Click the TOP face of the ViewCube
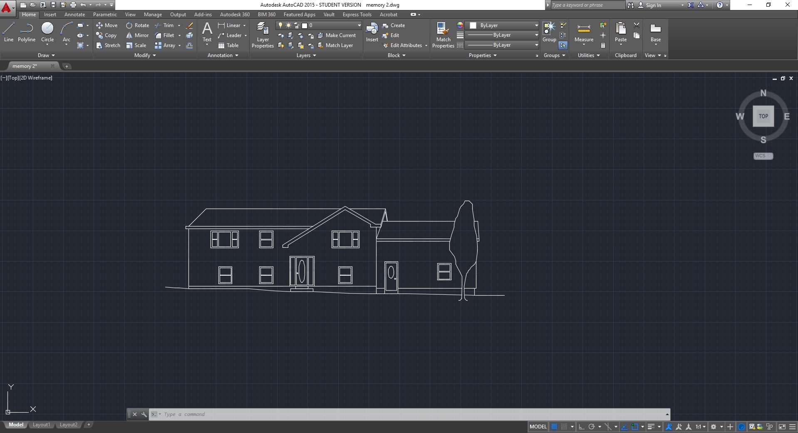 pyautogui.click(x=763, y=116)
